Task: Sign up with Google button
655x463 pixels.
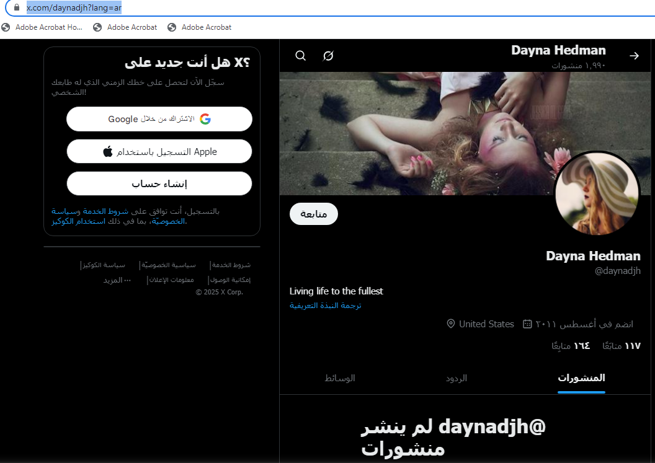Action: coord(159,119)
